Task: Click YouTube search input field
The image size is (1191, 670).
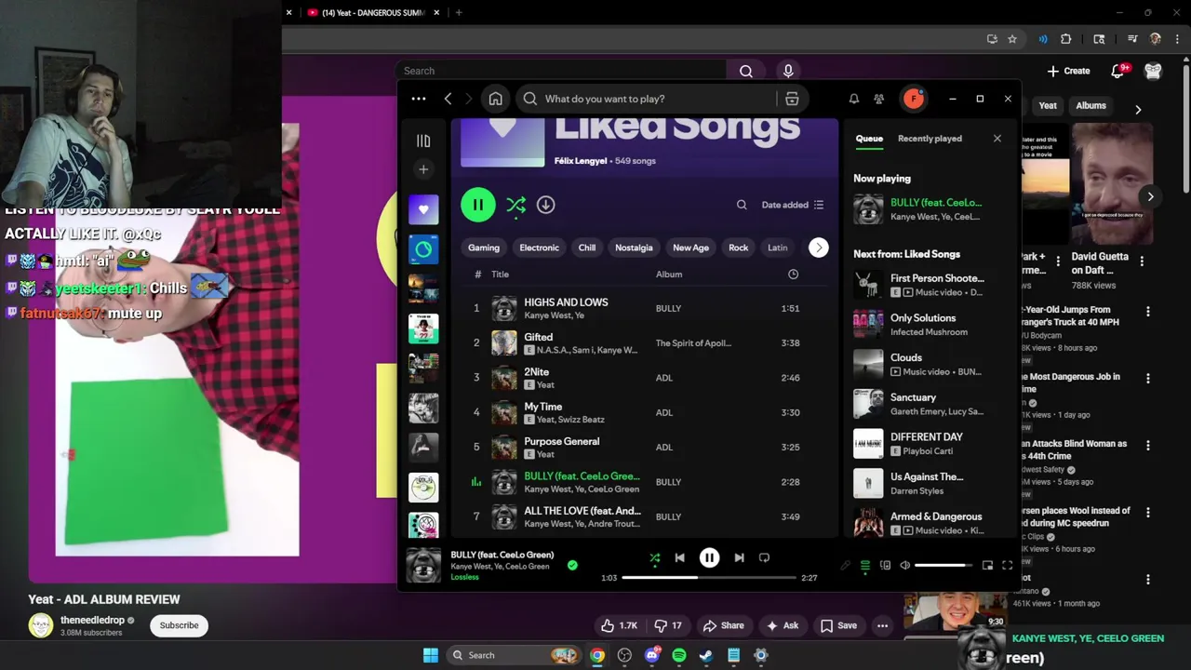Action: coord(561,71)
